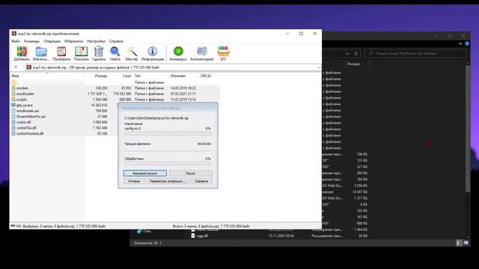This screenshot has width=479, height=269.
Task: Open the Команды menu
Action: (31, 41)
